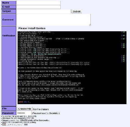Click the Japanese flag icon

(x=4, y=124)
